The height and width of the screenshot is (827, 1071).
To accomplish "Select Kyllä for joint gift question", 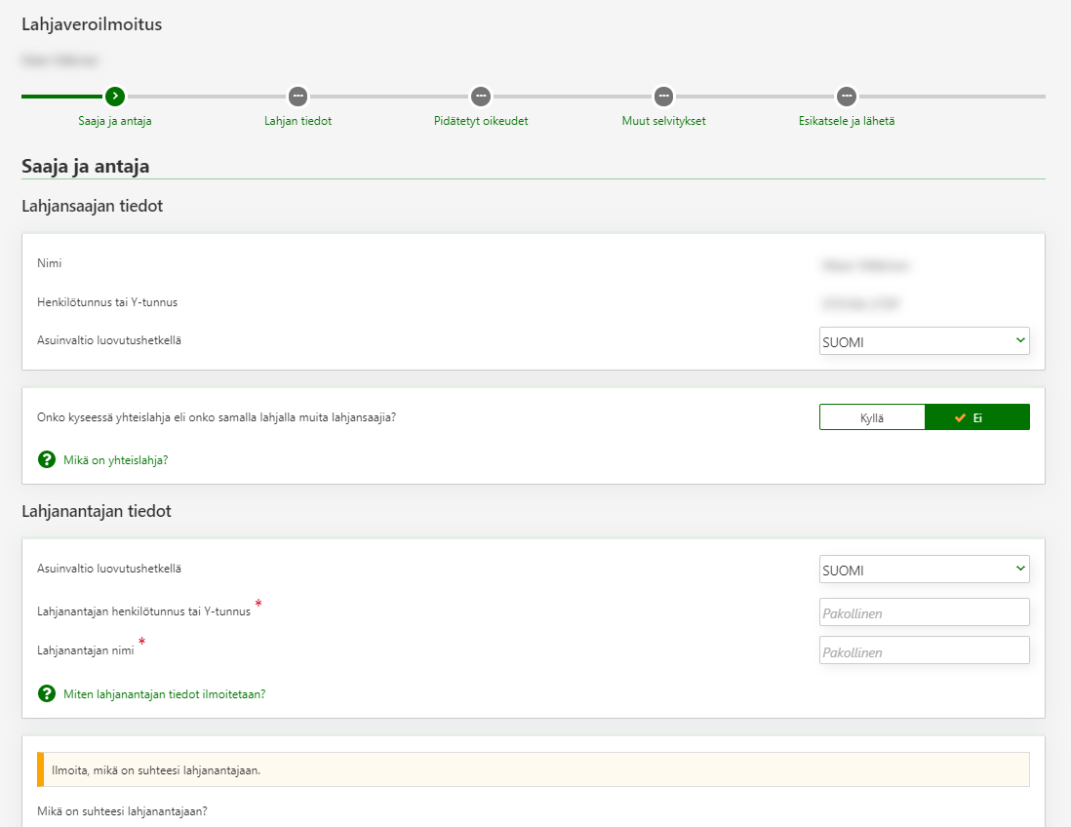I will [872, 417].
